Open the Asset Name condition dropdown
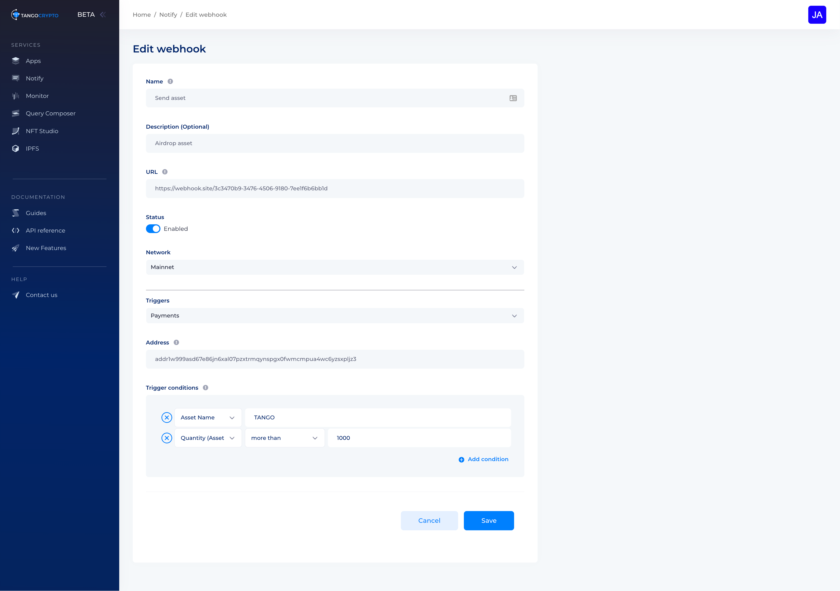The width and height of the screenshot is (840, 591). [207, 418]
